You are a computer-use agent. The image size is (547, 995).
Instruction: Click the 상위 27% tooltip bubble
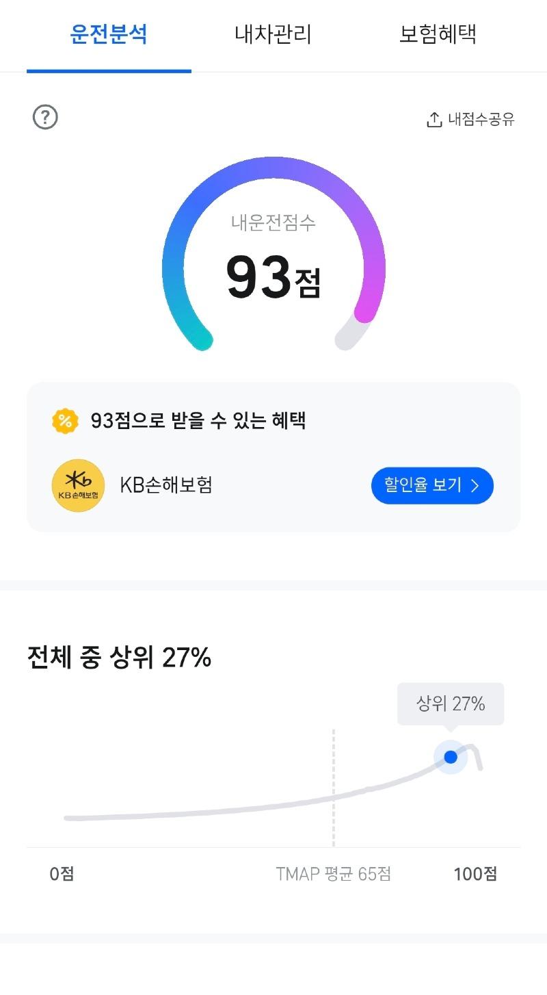(451, 703)
